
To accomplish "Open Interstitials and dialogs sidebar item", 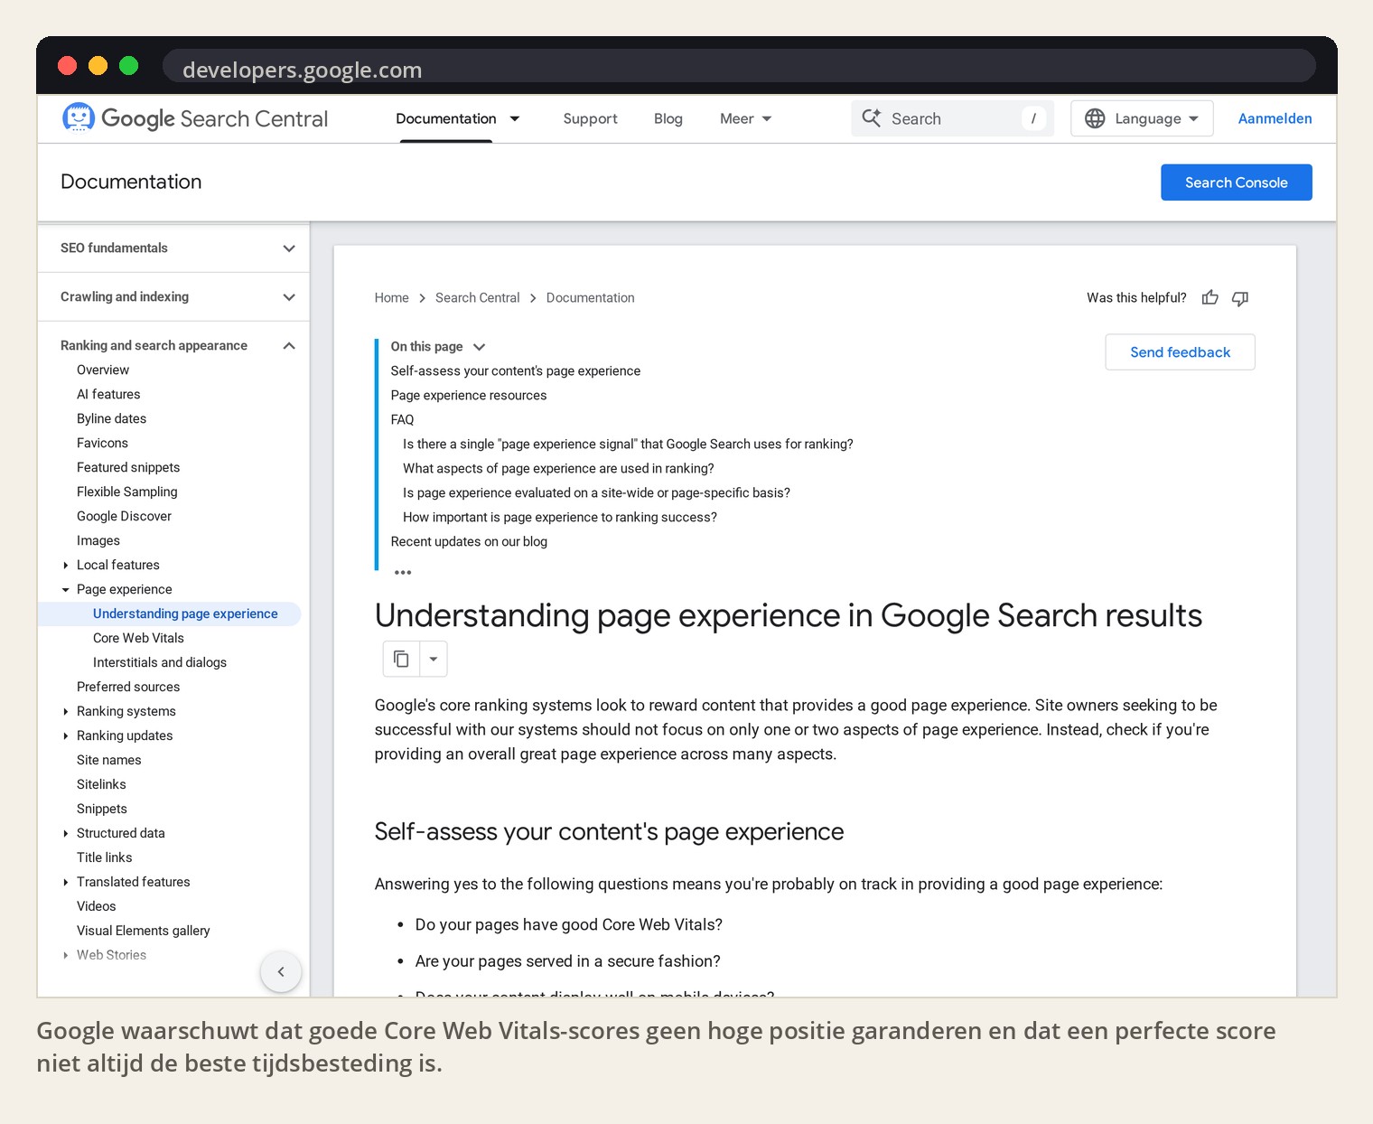I will point(160,662).
